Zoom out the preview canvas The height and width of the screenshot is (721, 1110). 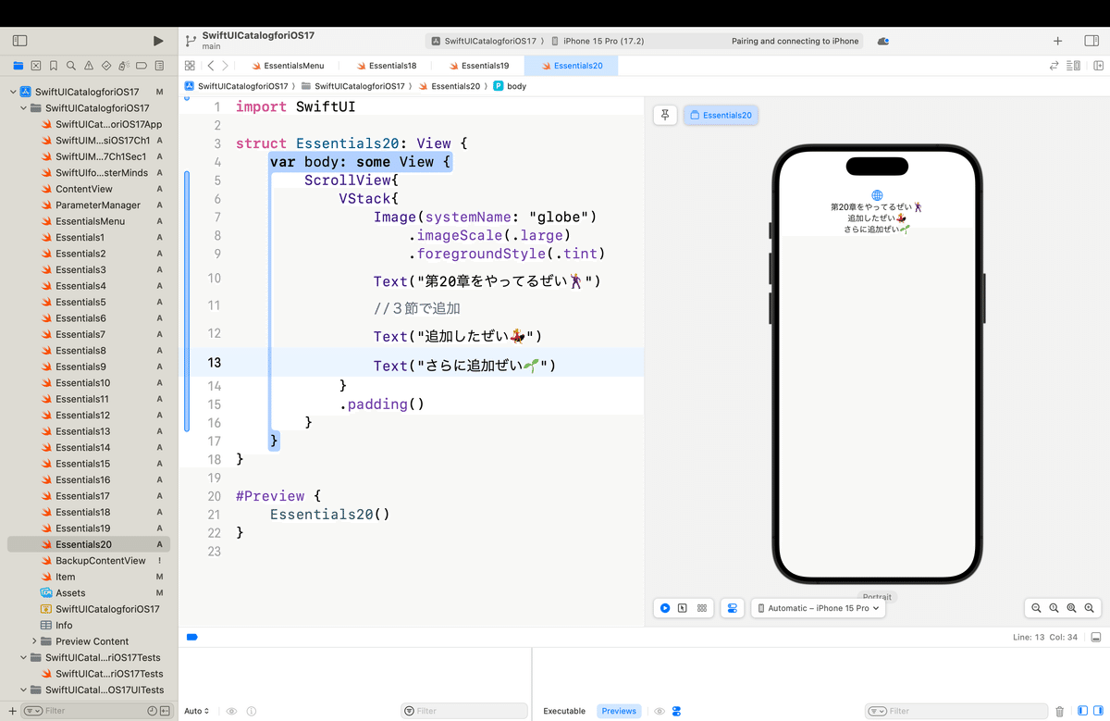[1036, 608]
